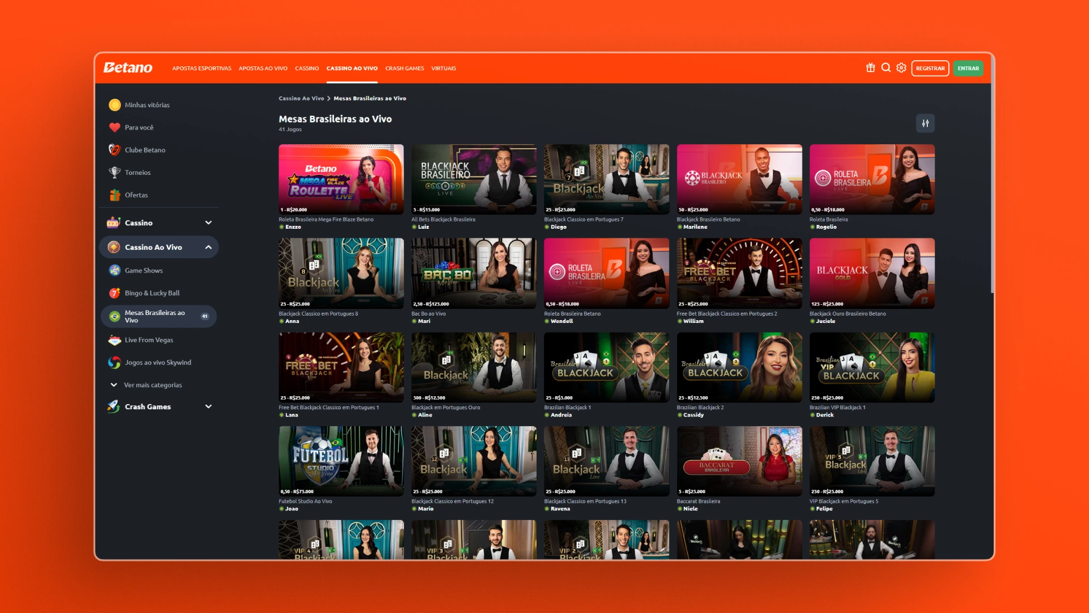
Task: Open Futebol Studio Ao Vivo game
Action: [341, 461]
